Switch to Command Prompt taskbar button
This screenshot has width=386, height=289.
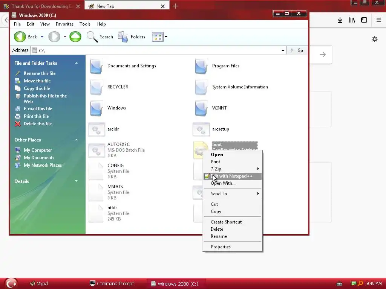pos(112,284)
